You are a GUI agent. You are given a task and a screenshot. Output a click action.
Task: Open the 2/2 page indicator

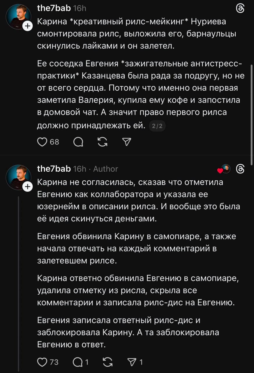pyautogui.click(x=157, y=126)
